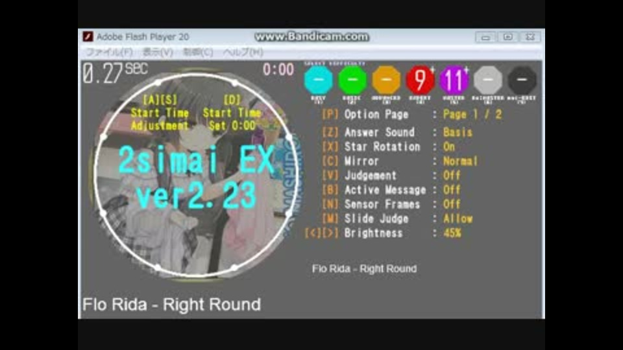Select the orange Advanced difficulty octagon

coord(385,80)
